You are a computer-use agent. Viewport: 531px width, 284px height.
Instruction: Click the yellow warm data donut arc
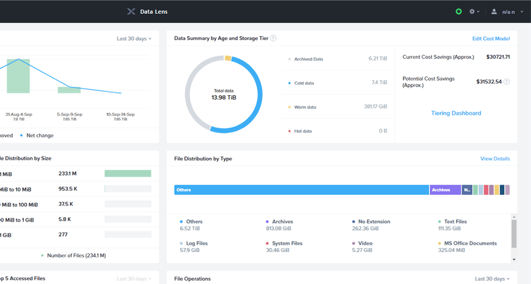pos(228,59)
